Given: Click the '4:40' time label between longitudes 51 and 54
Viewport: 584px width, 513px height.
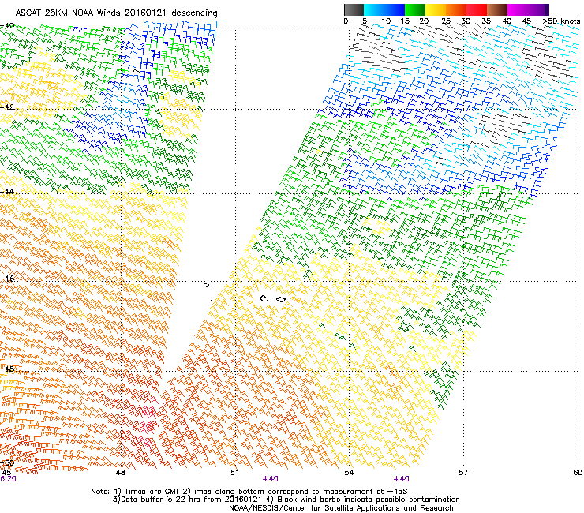Looking at the screenshot, I should click(x=270, y=479).
